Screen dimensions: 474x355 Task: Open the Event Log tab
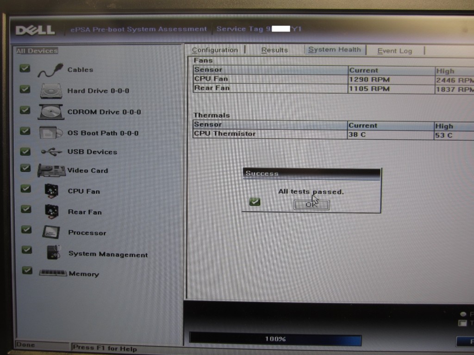tap(394, 51)
